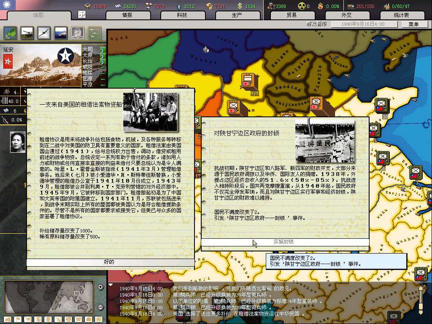The width and height of the screenshot is (432, 324).
Task: Select the flag map mode icon
Action: coord(18,319)
